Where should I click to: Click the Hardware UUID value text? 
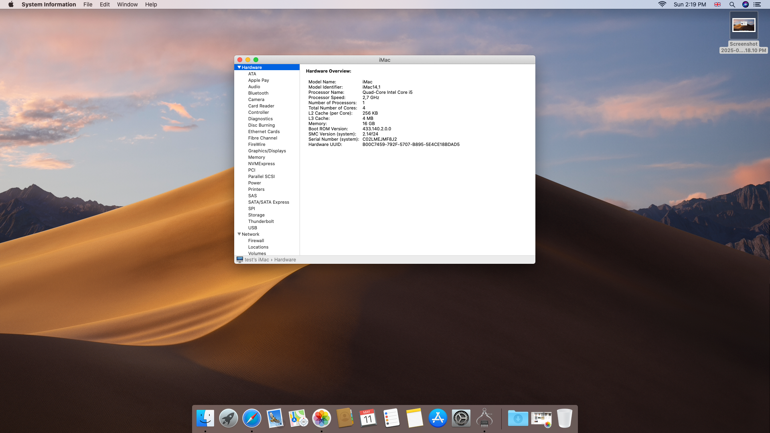(x=411, y=144)
